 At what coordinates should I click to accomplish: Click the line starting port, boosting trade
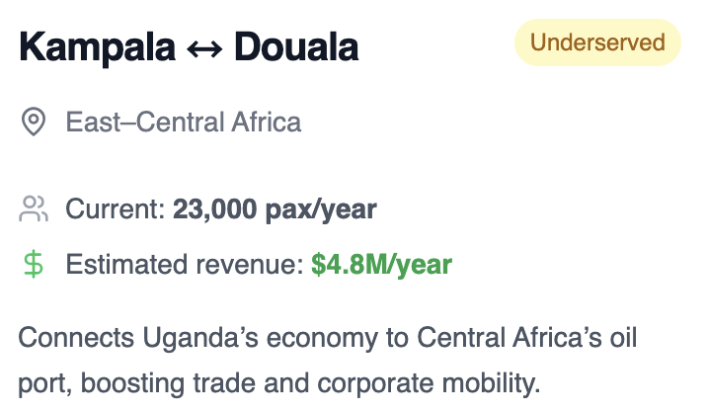click(x=279, y=384)
